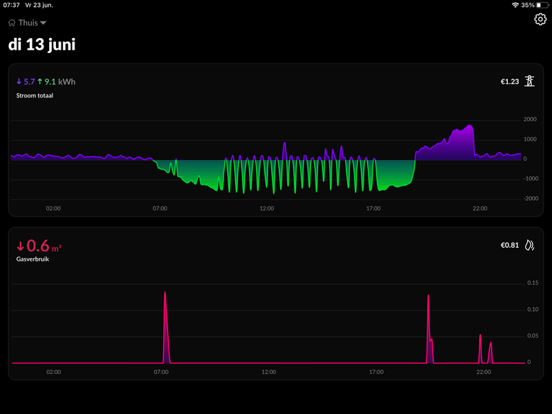This screenshot has height=414, width=552.
Task: Tap the Vr 23 jun. date in status bar
Action: click(39, 5)
